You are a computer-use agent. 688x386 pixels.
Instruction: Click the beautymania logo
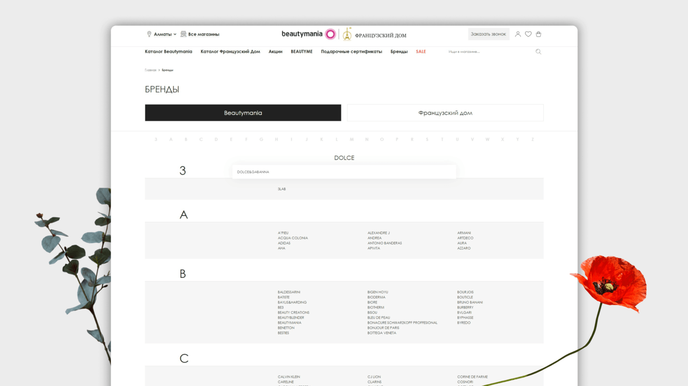point(309,34)
